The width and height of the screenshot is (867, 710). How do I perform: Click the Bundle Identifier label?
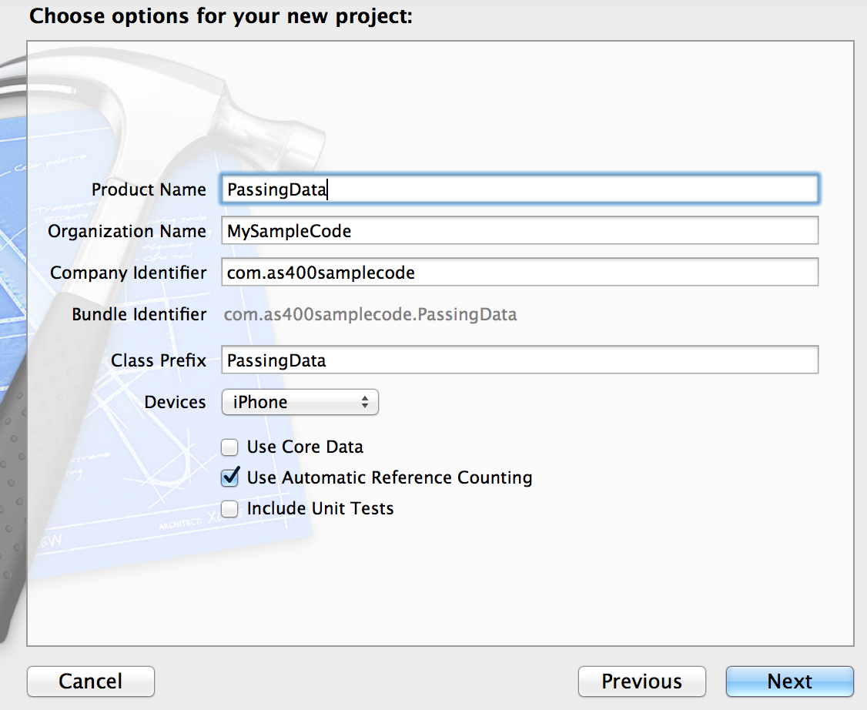point(139,314)
